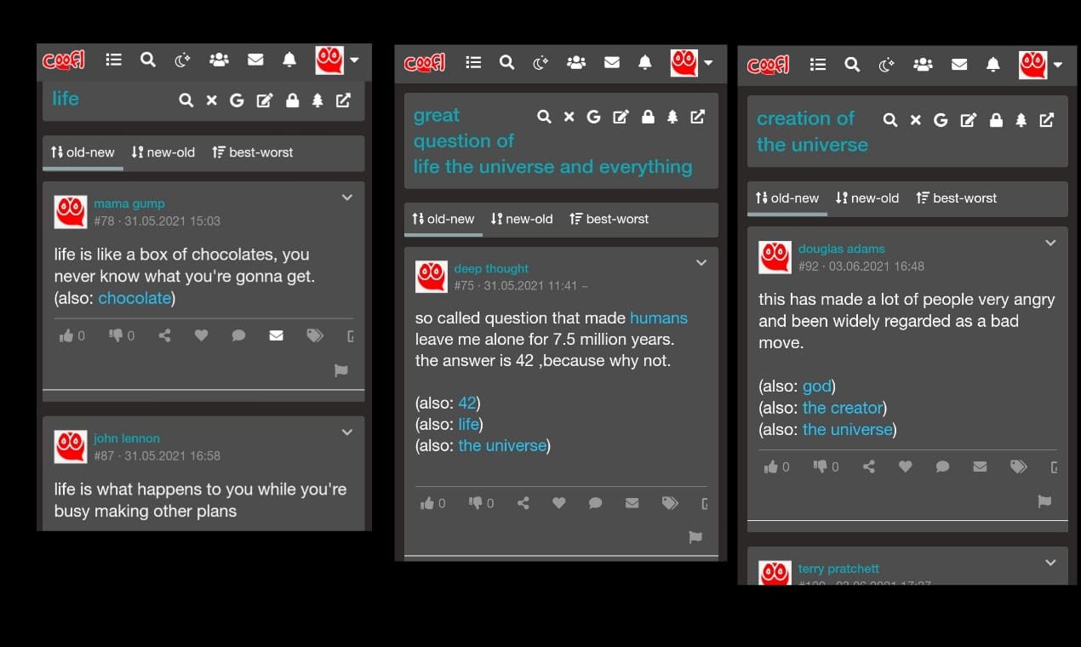Image resolution: width=1081 pixels, height=647 pixels.
Task: Open the tag icon on deep thought's post
Action: [x=670, y=503]
